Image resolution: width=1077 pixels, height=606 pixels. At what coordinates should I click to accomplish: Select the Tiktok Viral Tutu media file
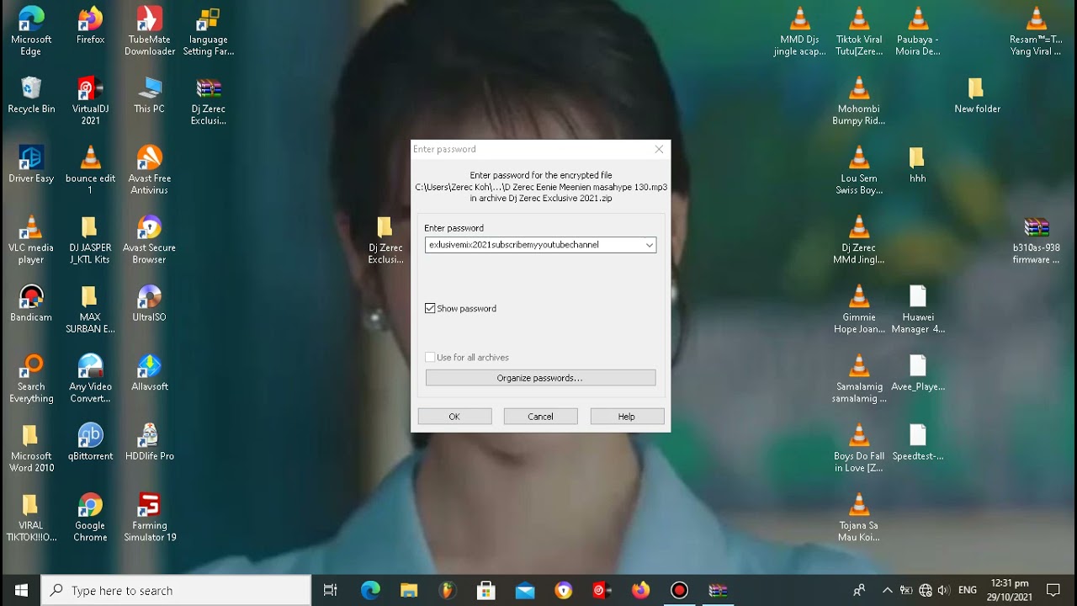(x=859, y=32)
